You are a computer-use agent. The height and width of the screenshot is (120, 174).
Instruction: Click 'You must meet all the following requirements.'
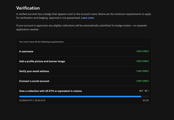pyautogui.click(x=42, y=42)
